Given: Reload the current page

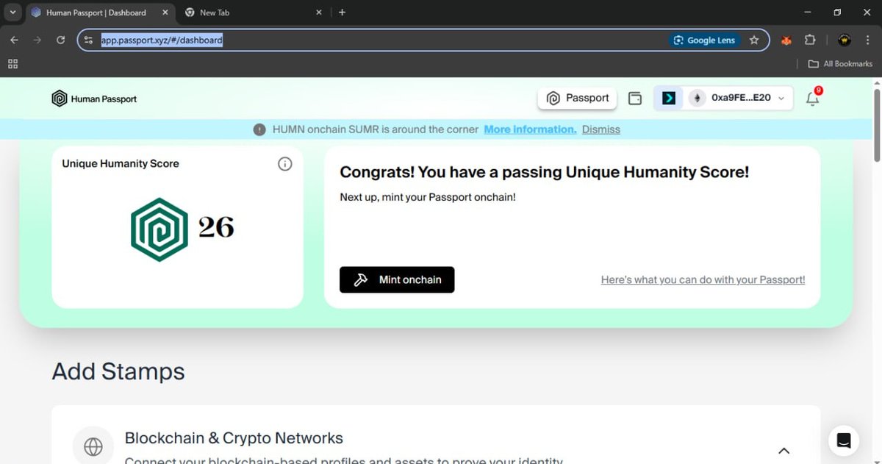Looking at the screenshot, I should (x=61, y=40).
